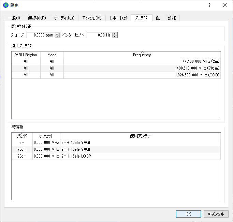Select the オーディオ(u) tab
The width and height of the screenshot is (233, 222).
point(64,18)
